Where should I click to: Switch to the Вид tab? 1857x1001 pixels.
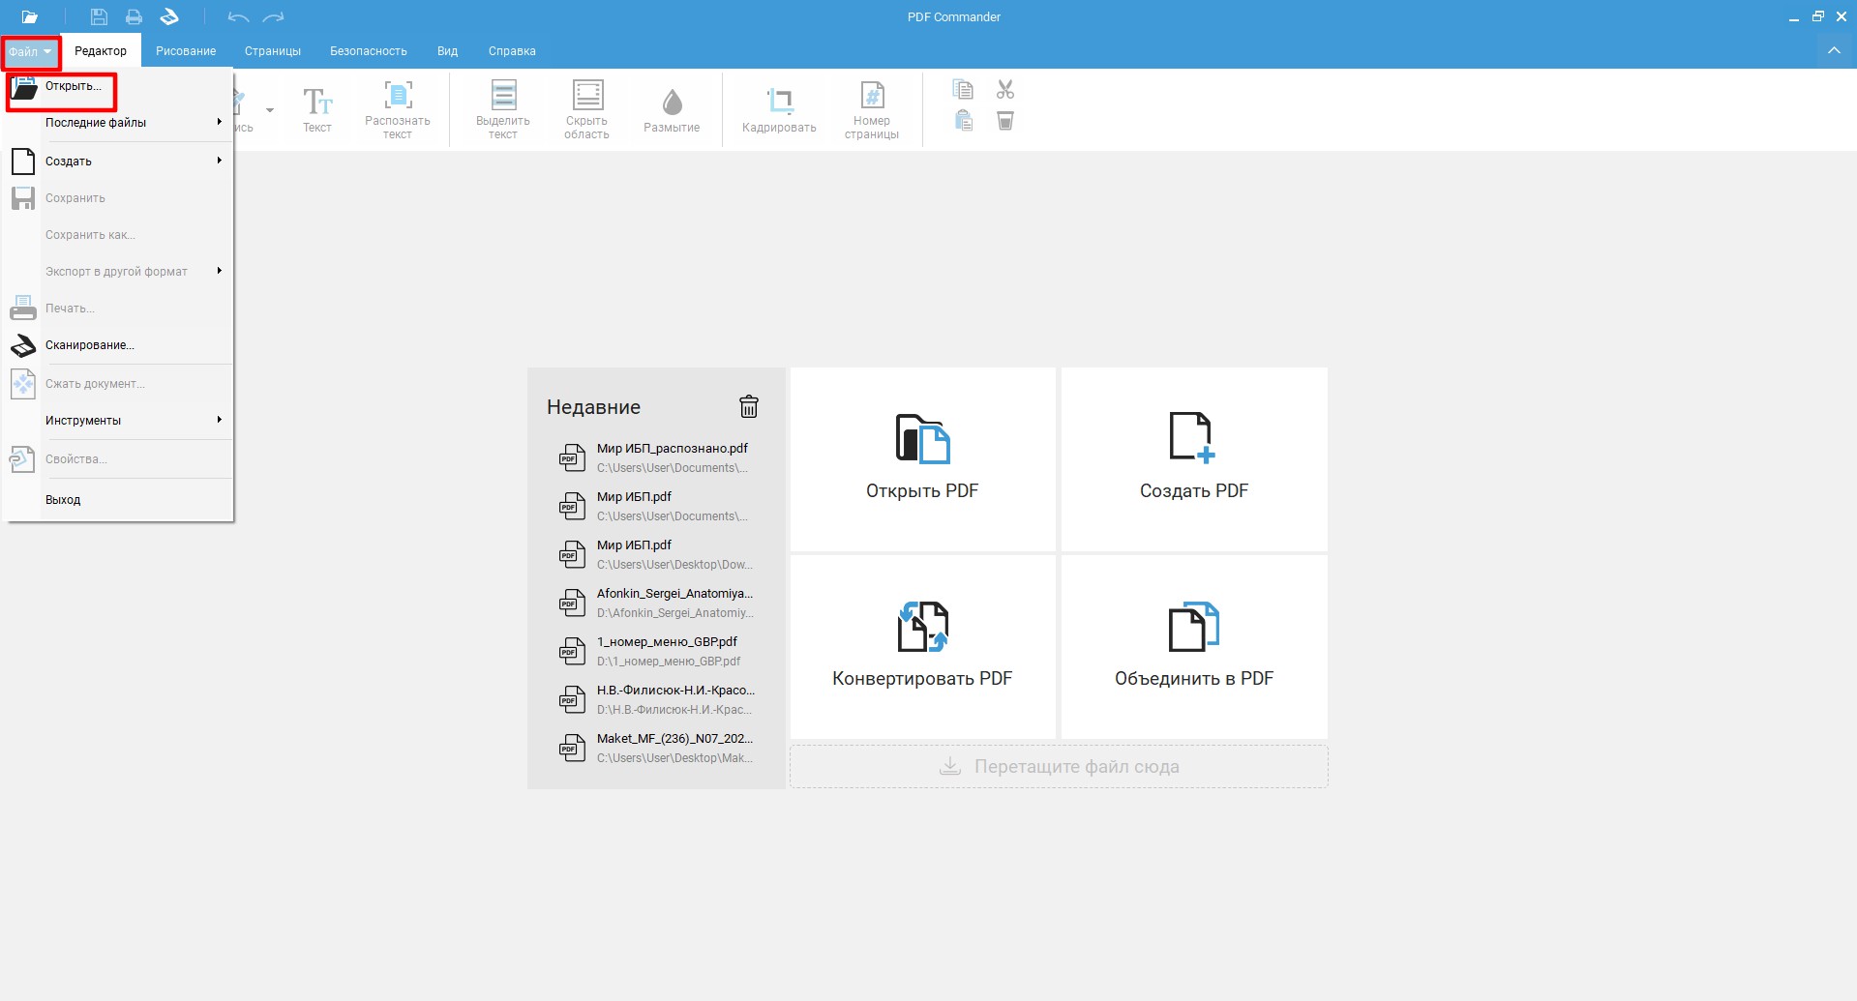click(447, 51)
